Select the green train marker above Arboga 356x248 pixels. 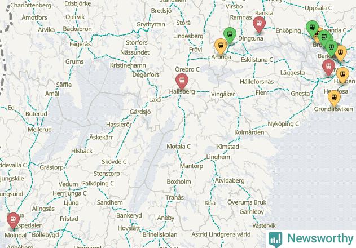pyautogui.click(x=230, y=35)
